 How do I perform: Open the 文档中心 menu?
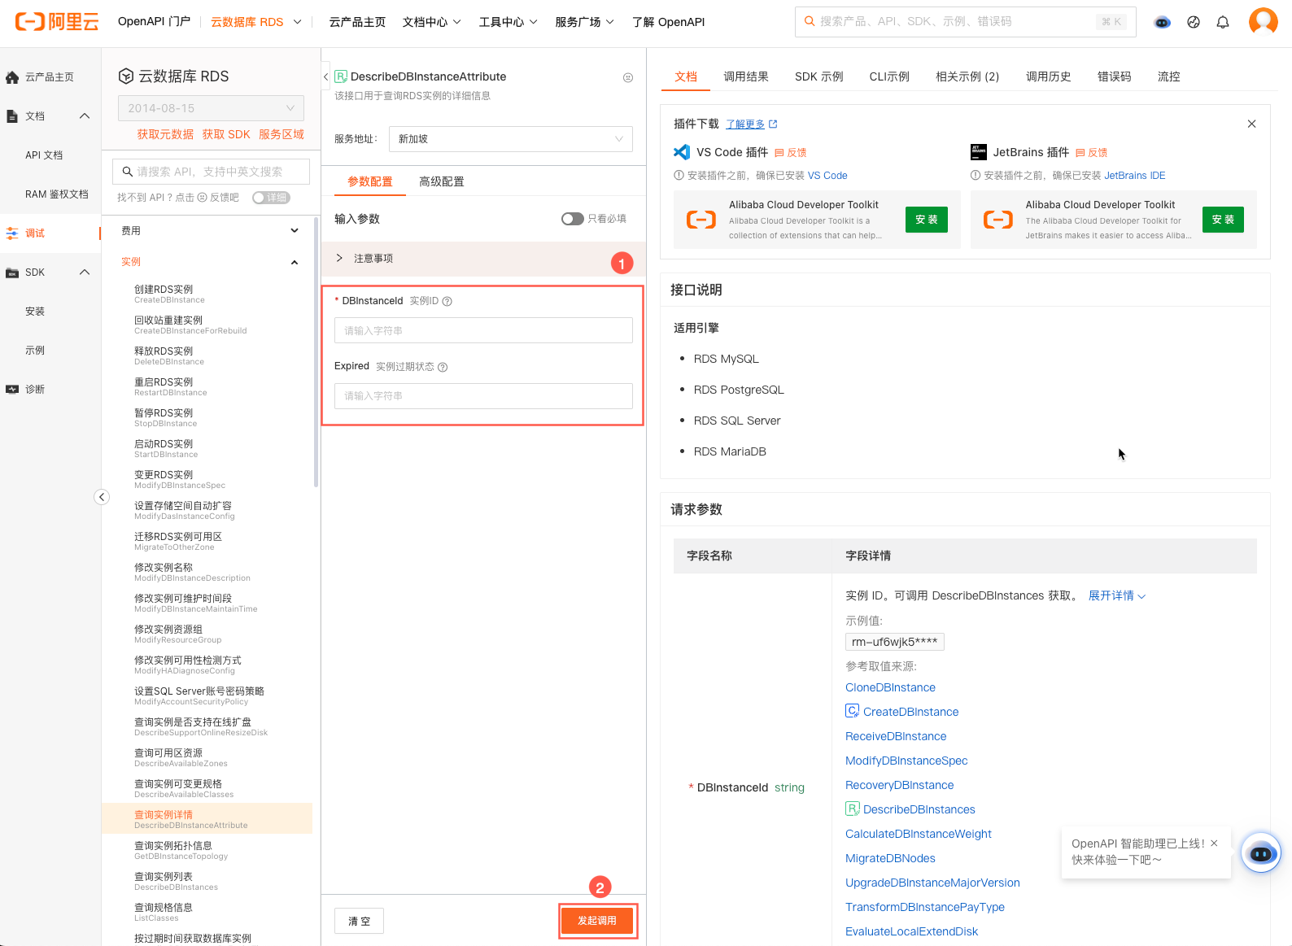click(431, 22)
